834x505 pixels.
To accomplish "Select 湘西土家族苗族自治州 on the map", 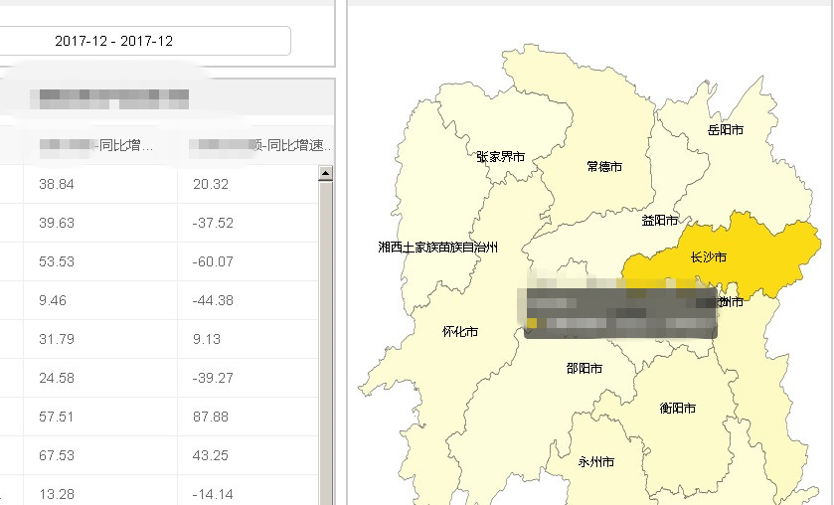I will tap(437, 247).
